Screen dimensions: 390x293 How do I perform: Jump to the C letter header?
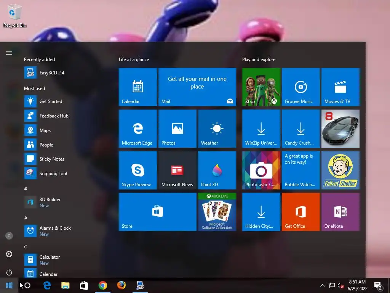click(26, 247)
